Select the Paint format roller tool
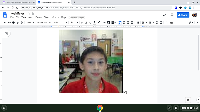Viewport: 200px width, 112px height. pos(22,23)
